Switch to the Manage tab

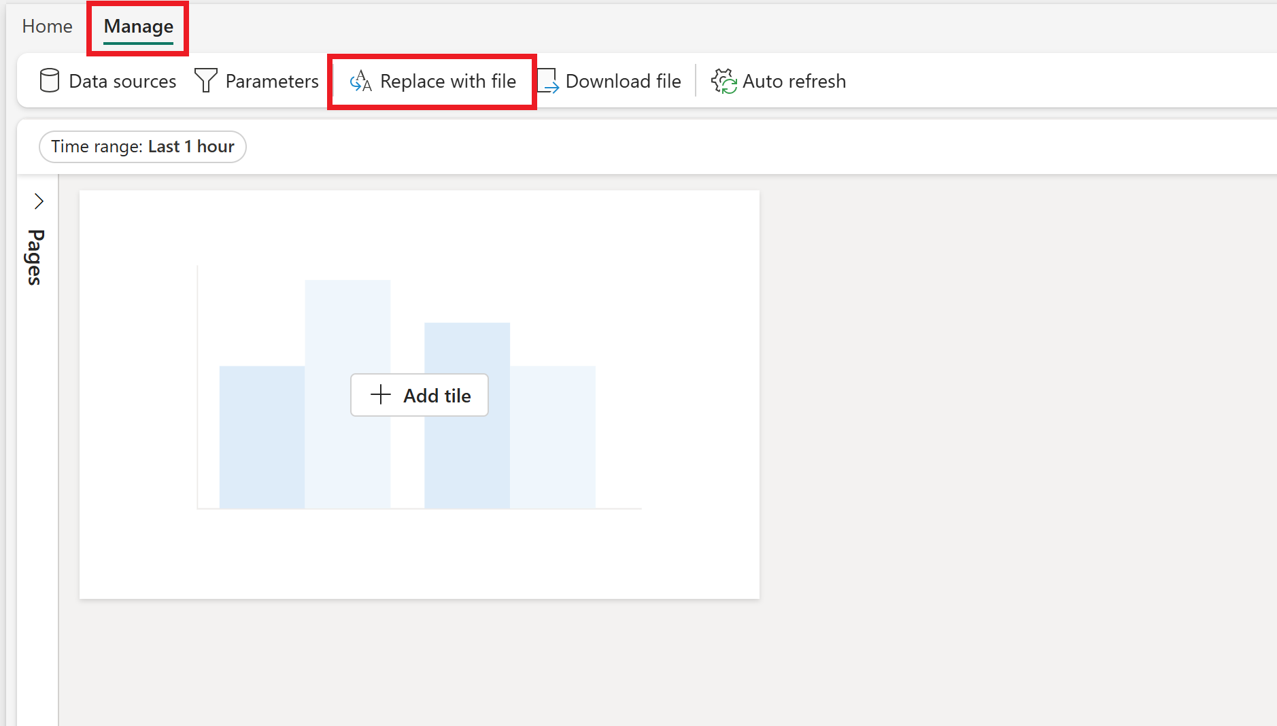(x=137, y=26)
